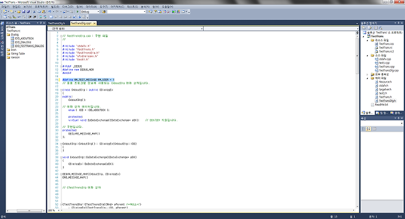Select the Dialog folder in resource view

15,34
